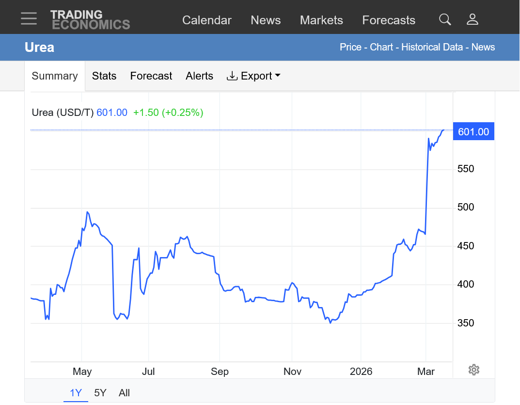Viewport: 520px width, 405px height.
Task: Click the 601.00 price marker label
Action: [473, 131]
